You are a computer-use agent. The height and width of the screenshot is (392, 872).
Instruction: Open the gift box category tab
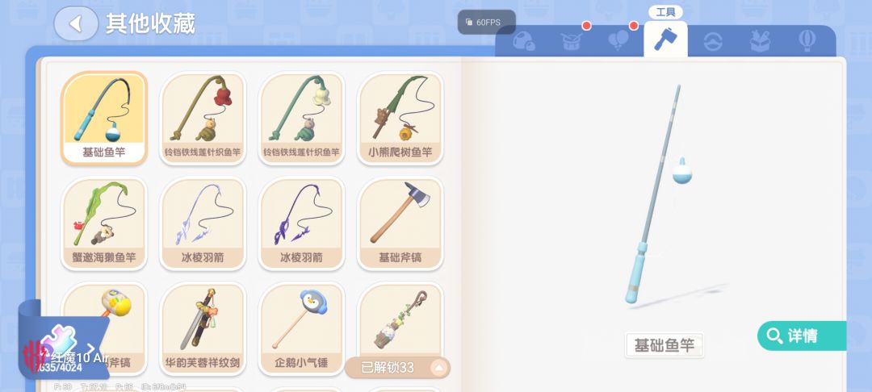(x=760, y=40)
